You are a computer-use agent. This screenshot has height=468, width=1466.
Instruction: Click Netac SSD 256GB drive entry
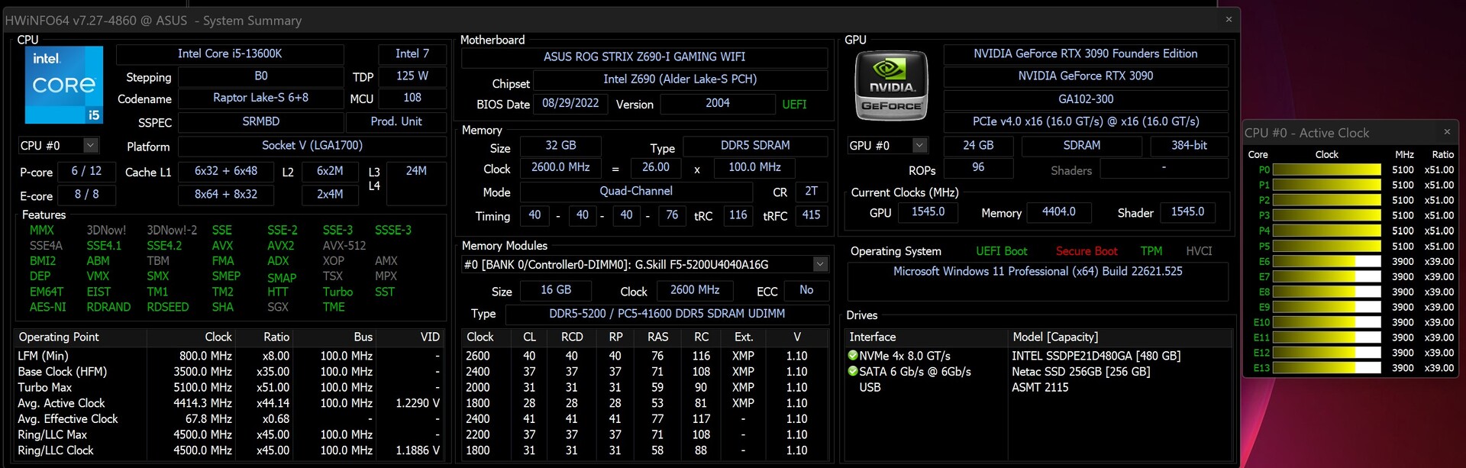[x=1080, y=372]
